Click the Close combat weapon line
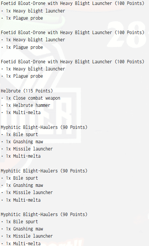149x246 pixels. point(31,98)
